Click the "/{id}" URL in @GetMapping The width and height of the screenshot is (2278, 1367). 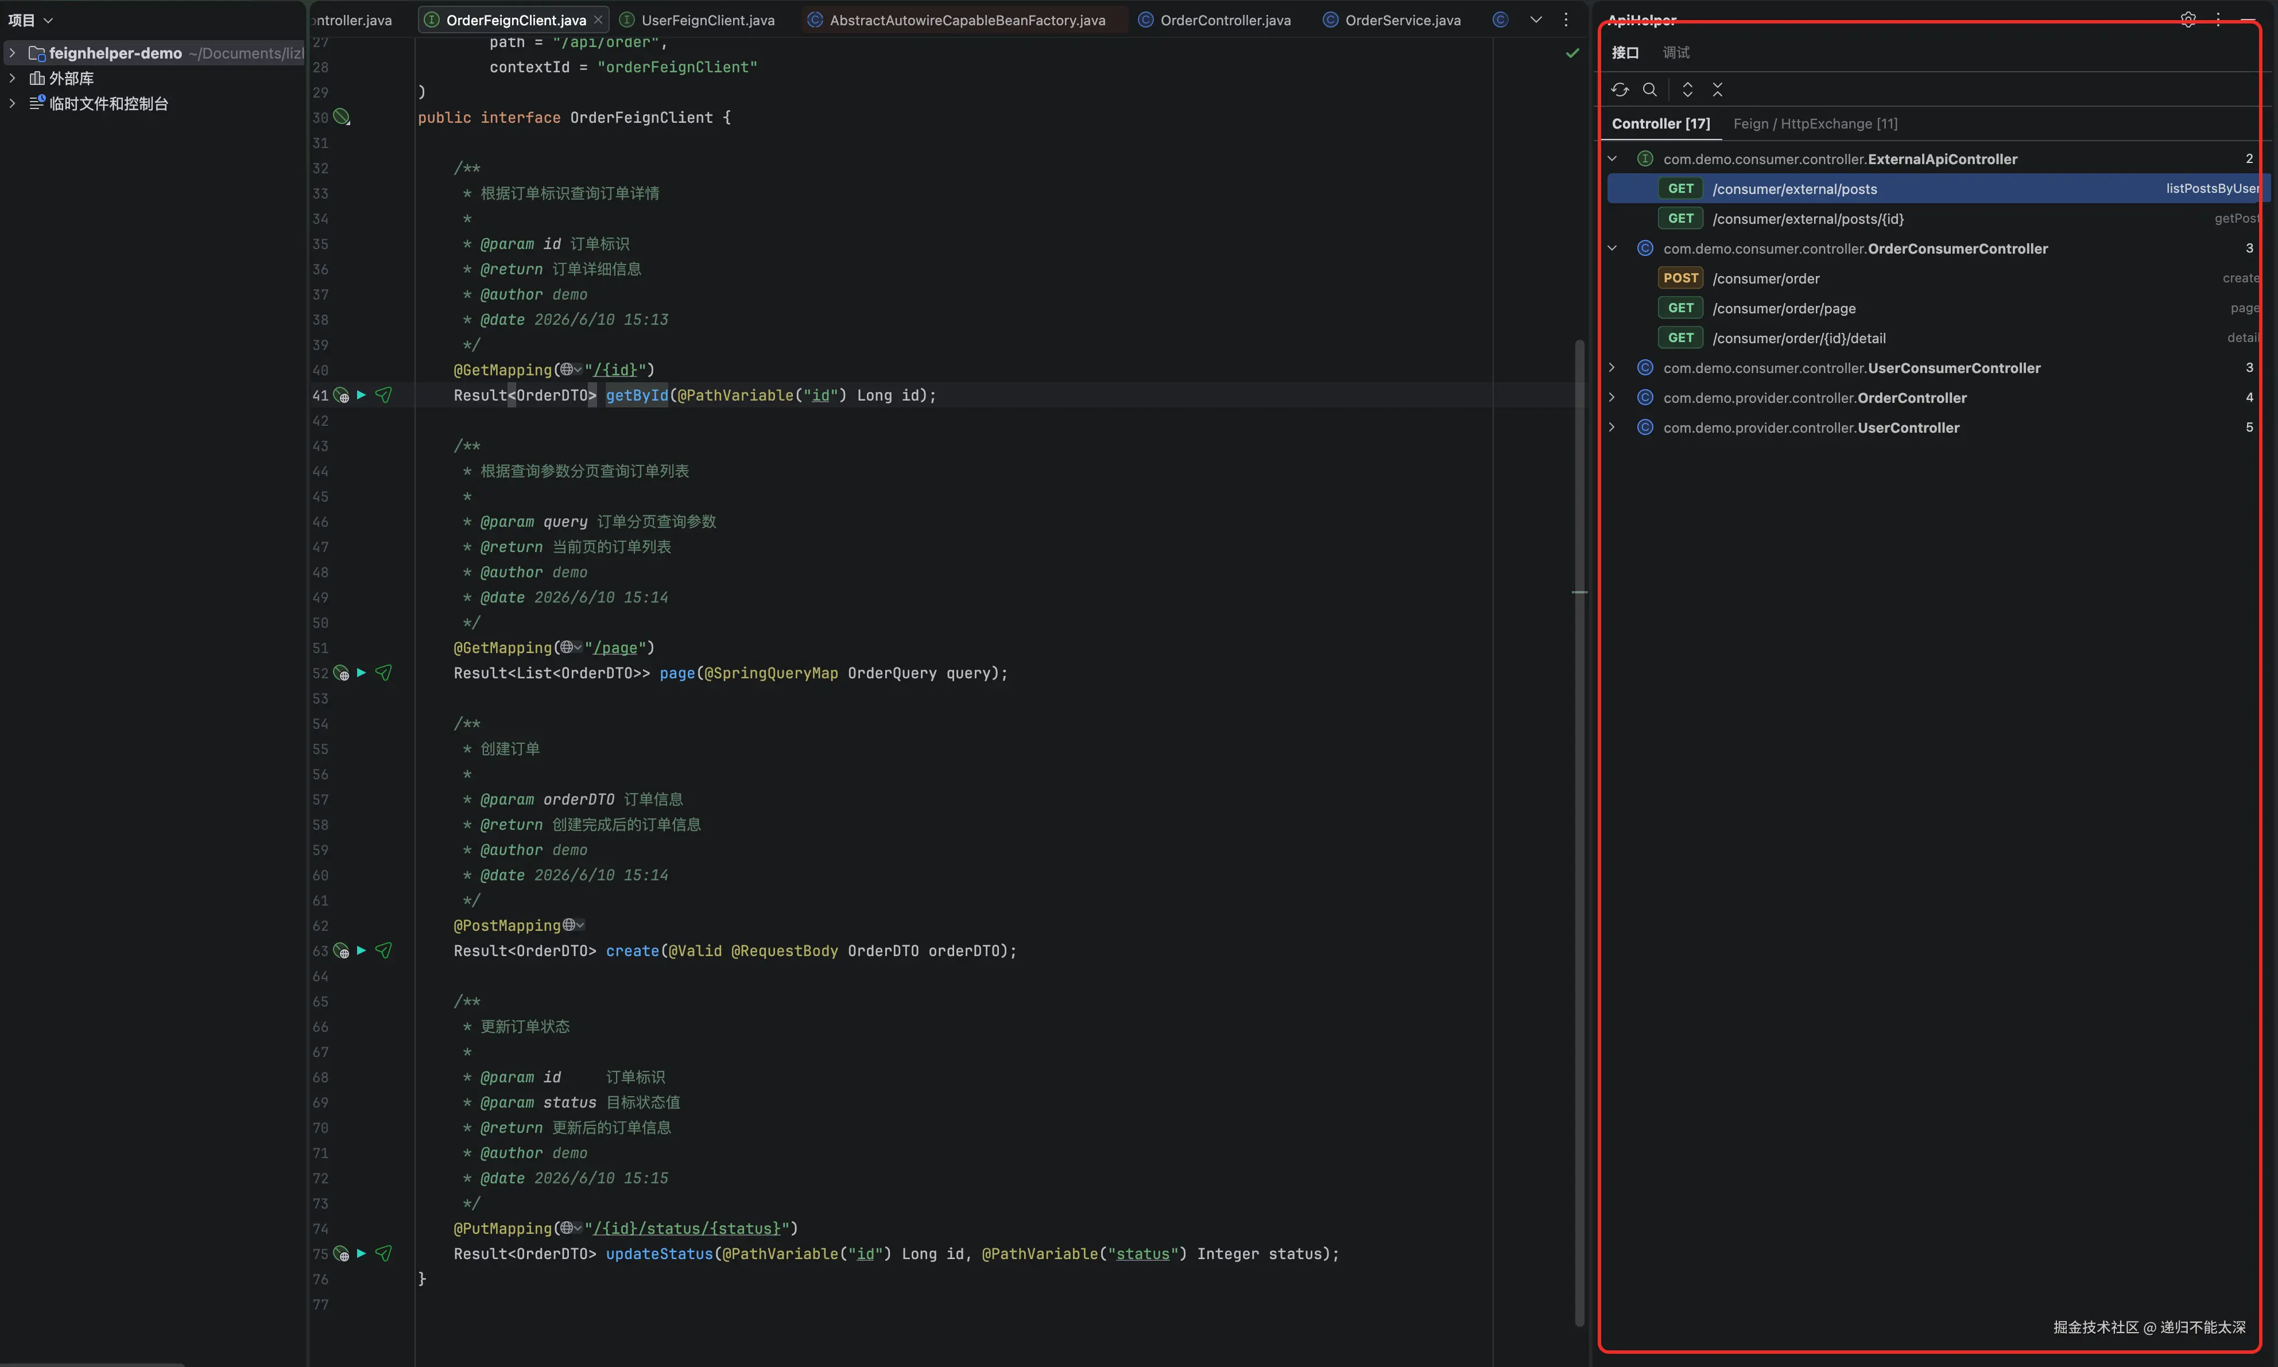[x=615, y=370]
